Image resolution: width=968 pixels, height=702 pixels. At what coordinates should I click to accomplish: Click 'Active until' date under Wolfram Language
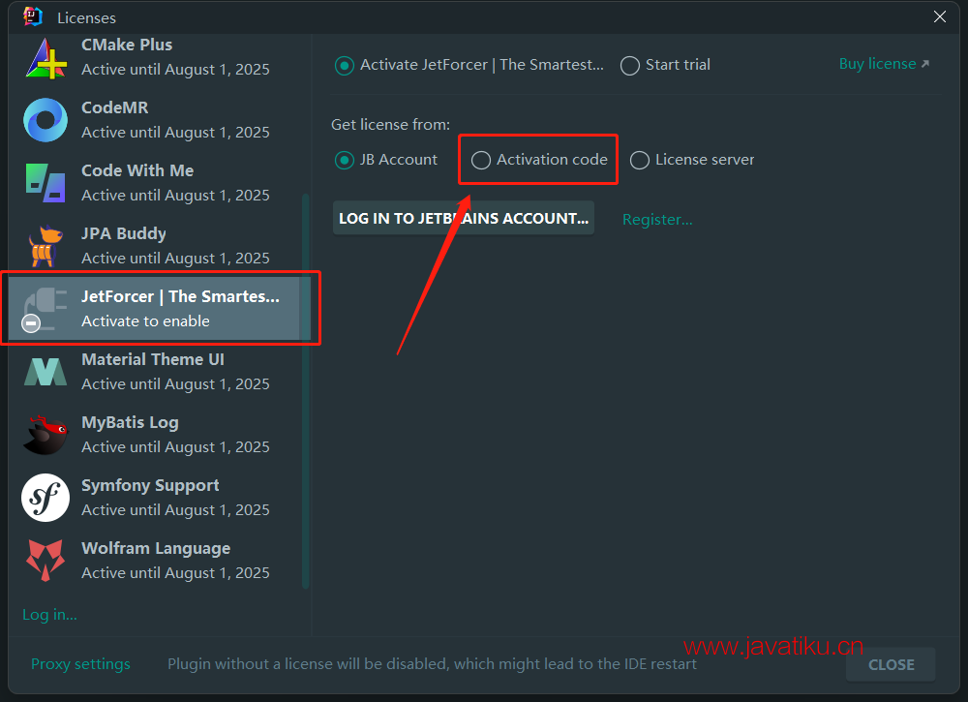[x=175, y=573]
